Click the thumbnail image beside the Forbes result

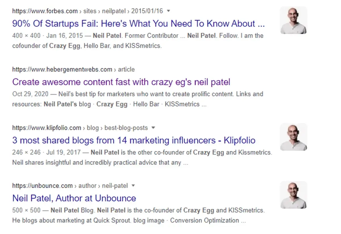pyautogui.click(x=294, y=20)
